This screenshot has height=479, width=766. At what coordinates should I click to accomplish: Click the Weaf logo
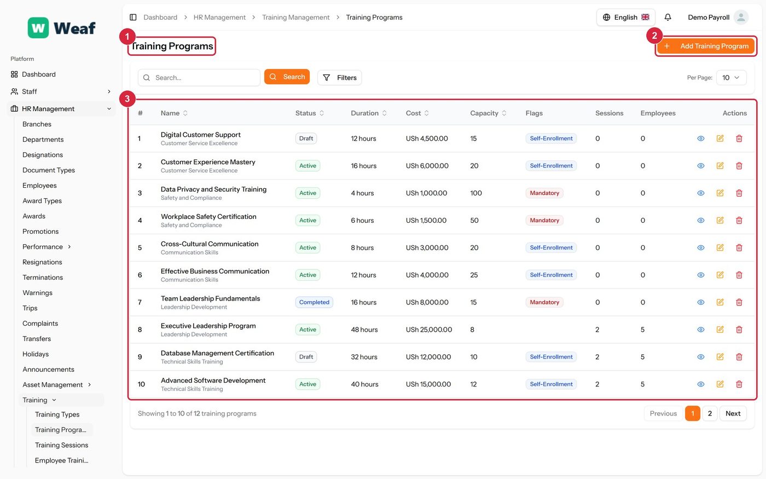(x=62, y=28)
